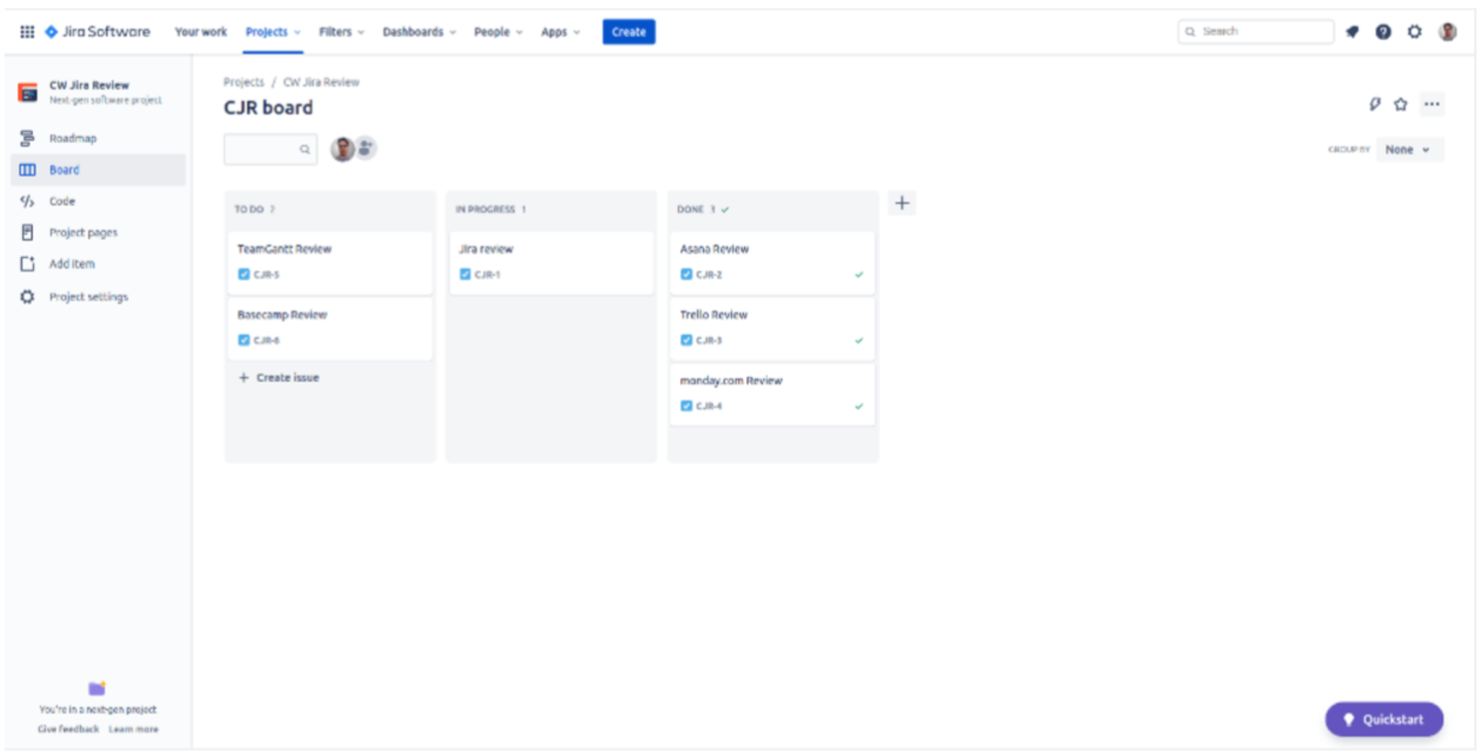
Task: Click the Give feedback link
Action: pos(68,729)
